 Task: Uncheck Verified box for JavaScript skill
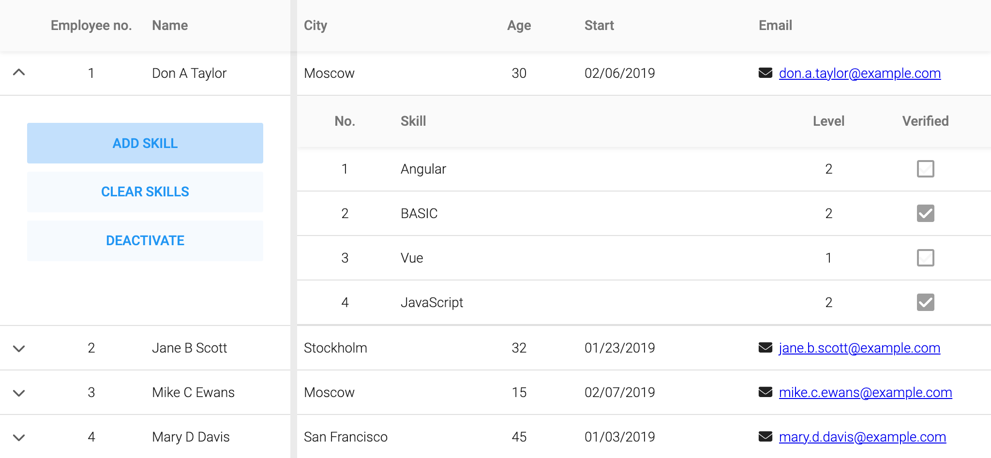(925, 302)
